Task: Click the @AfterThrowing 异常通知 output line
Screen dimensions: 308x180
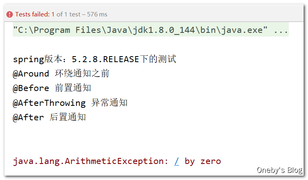Action: click(x=70, y=103)
